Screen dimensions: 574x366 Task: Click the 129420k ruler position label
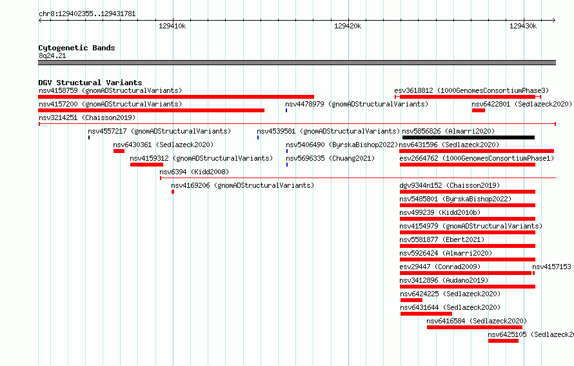(x=348, y=26)
